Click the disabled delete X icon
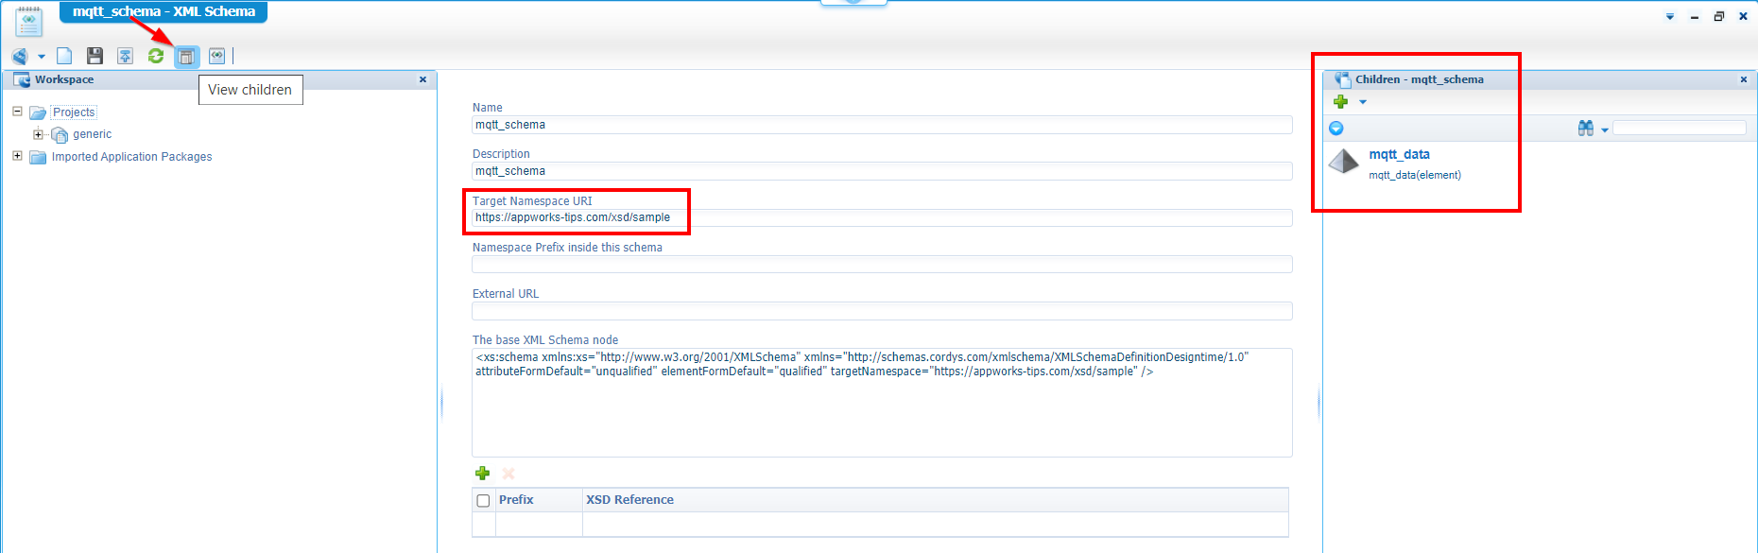Screen dimensions: 1758x553 click(508, 473)
